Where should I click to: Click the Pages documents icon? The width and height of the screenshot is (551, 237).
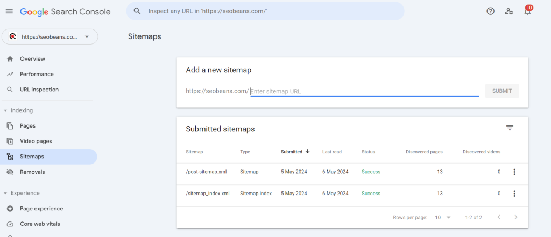tap(10, 126)
